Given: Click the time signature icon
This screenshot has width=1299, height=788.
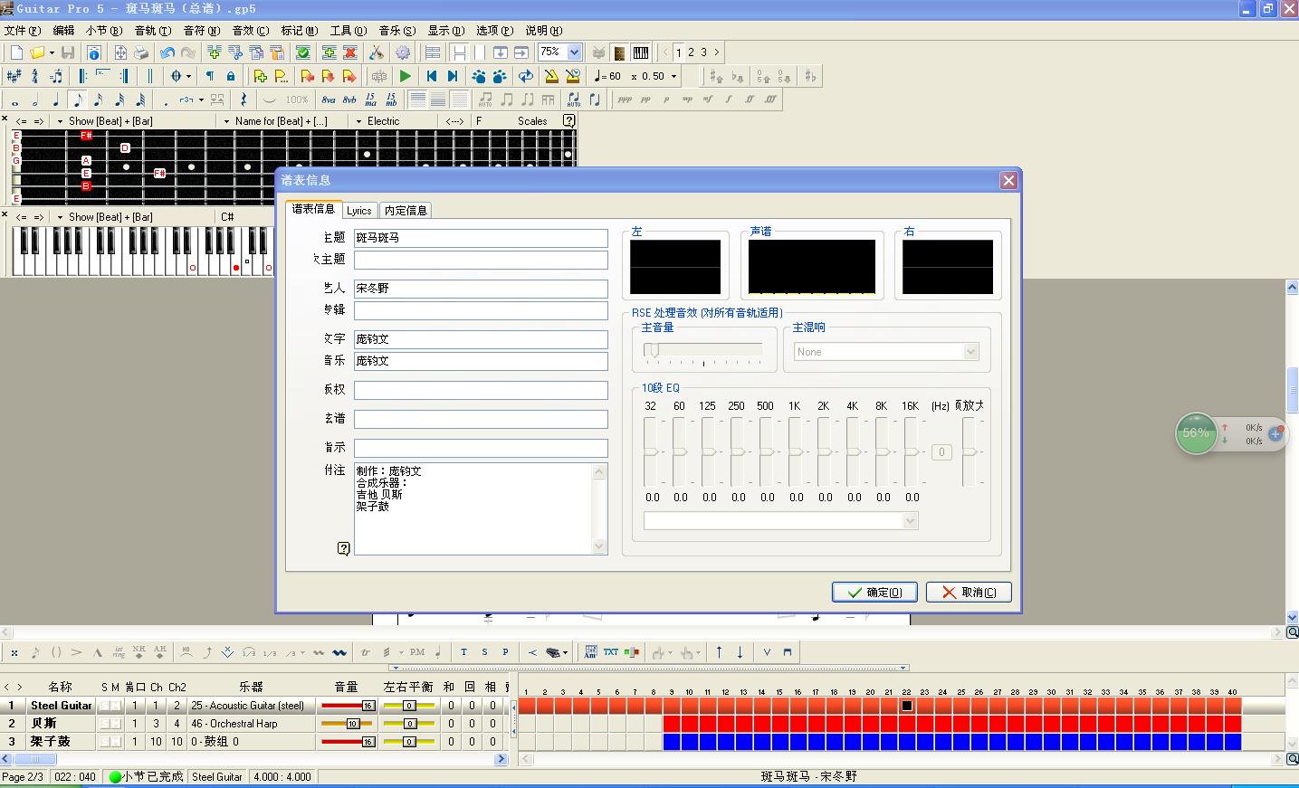Looking at the screenshot, I should coord(35,76).
